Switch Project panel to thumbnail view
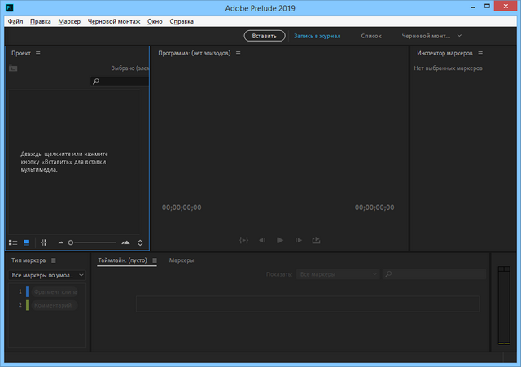 pyautogui.click(x=26, y=242)
